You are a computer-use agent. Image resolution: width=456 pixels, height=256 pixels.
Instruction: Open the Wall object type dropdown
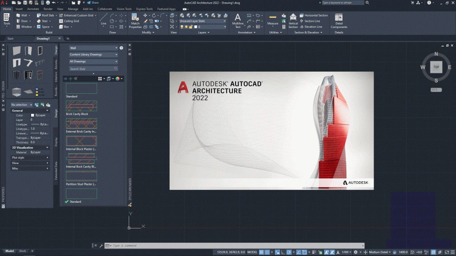[94, 48]
